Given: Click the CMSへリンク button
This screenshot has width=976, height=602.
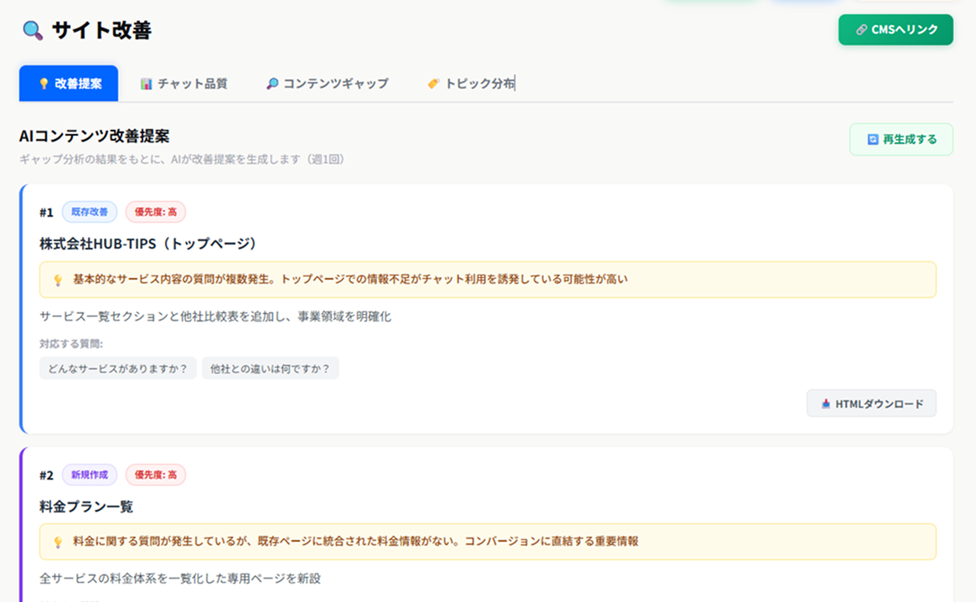Looking at the screenshot, I should [x=896, y=30].
